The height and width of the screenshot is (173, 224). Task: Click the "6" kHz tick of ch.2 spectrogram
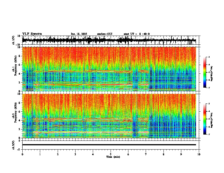[20, 112]
